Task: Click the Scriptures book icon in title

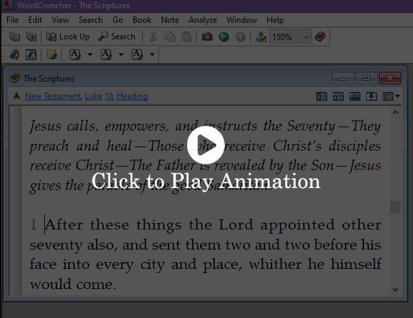Action: point(15,78)
